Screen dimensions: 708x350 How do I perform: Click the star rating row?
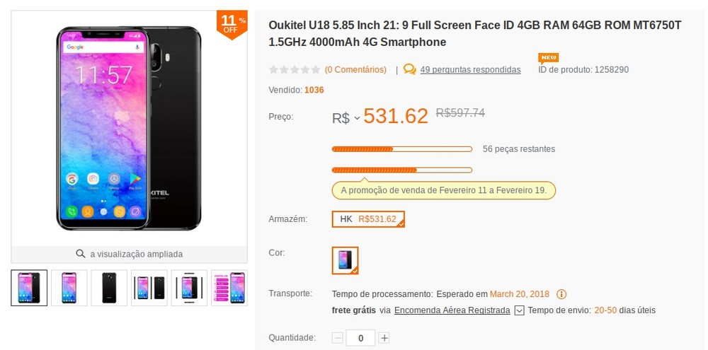coord(295,69)
